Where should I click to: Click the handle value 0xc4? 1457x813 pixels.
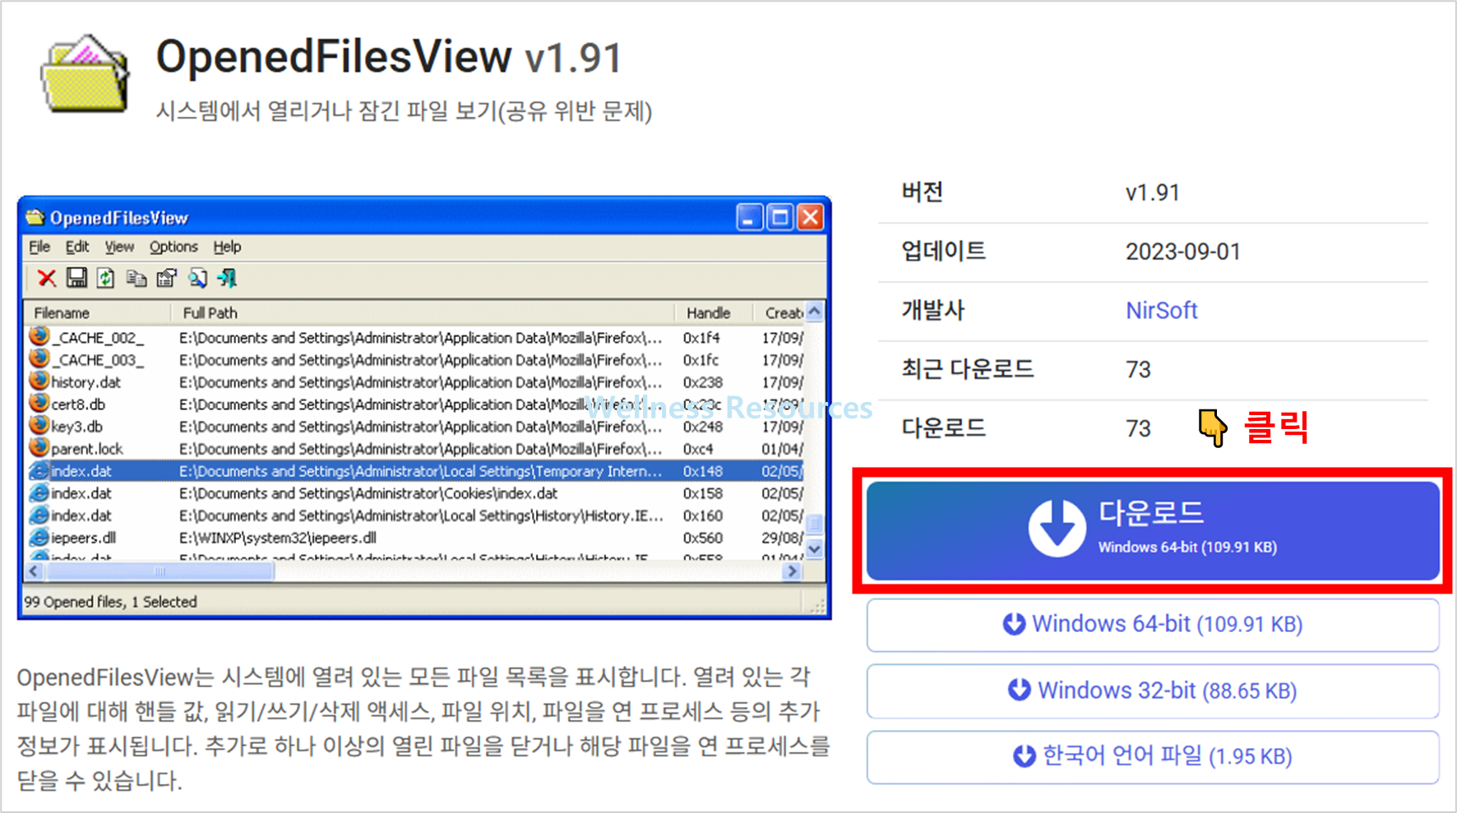click(698, 449)
